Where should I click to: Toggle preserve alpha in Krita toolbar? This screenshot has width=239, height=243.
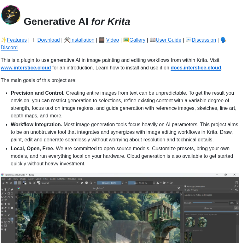(x=86, y=183)
